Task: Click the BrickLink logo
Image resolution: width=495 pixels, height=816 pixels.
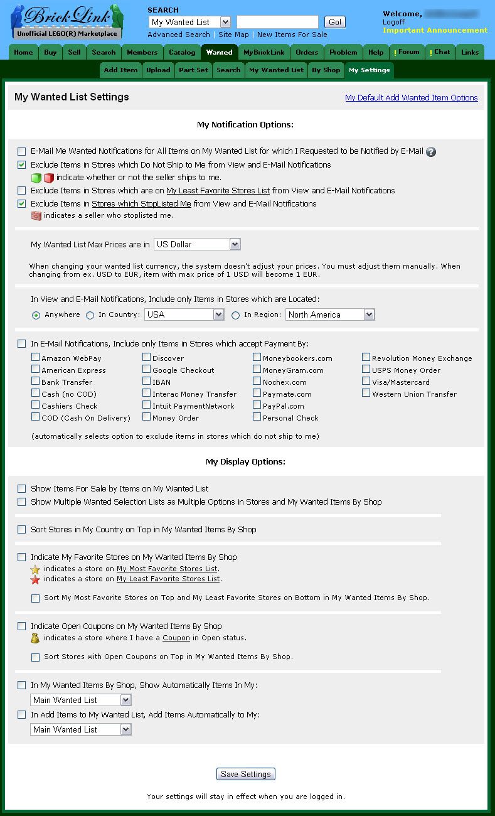Action: [67, 22]
